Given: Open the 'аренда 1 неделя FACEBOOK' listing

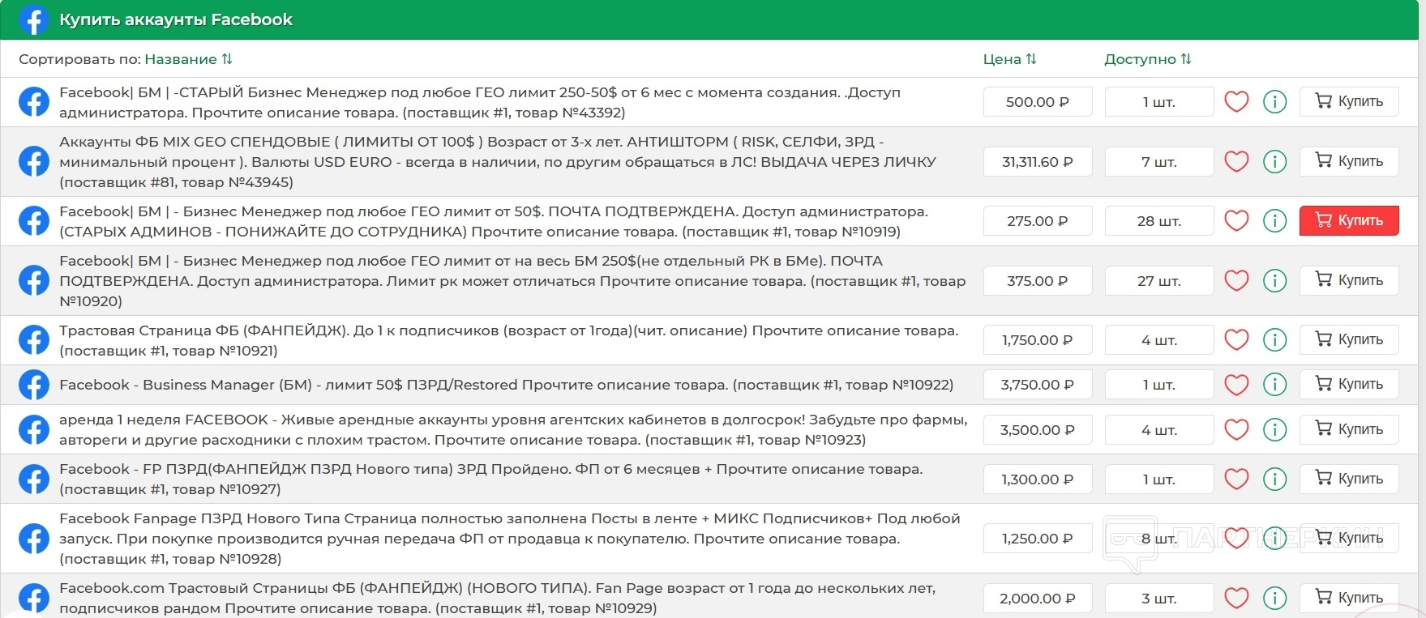Looking at the screenshot, I should click(x=513, y=430).
